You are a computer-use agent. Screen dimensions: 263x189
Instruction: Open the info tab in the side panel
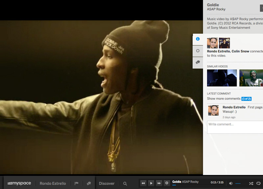(x=198, y=39)
